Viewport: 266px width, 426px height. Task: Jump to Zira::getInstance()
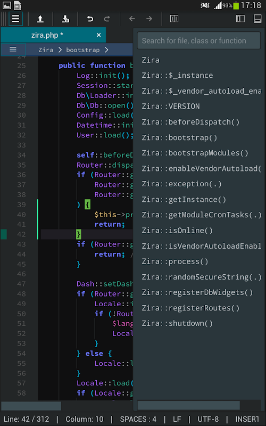tap(184, 199)
